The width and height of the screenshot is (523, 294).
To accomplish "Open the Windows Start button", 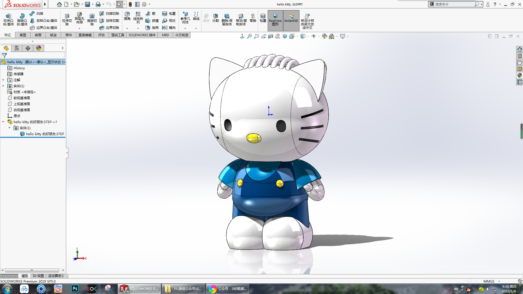I will [x=7, y=289].
